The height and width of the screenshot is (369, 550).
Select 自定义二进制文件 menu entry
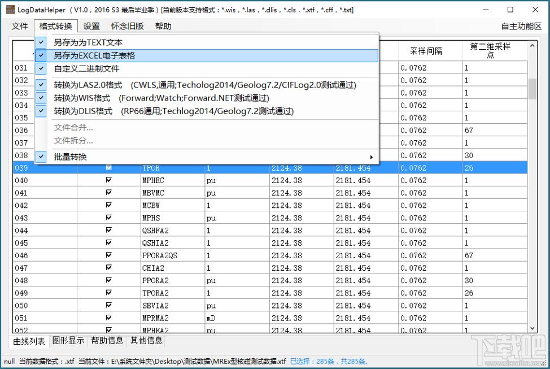pos(207,68)
